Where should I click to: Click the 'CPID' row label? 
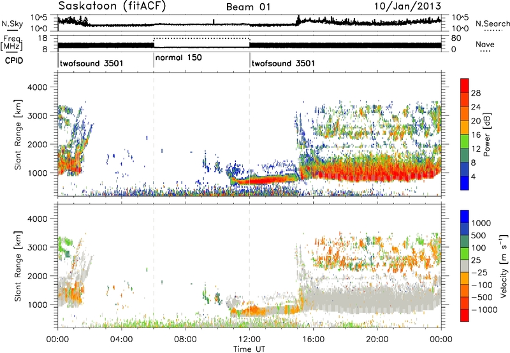[14, 60]
